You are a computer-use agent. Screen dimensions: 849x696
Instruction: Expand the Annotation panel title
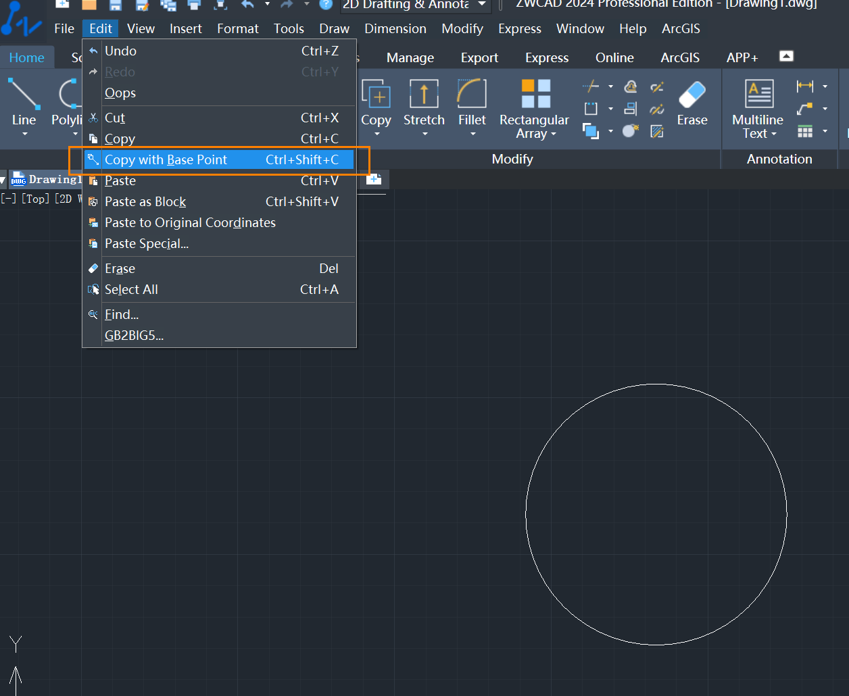point(779,159)
